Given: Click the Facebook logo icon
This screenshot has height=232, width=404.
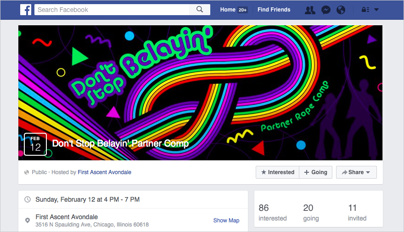Looking at the screenshot, I should click(x=26, y=10).
